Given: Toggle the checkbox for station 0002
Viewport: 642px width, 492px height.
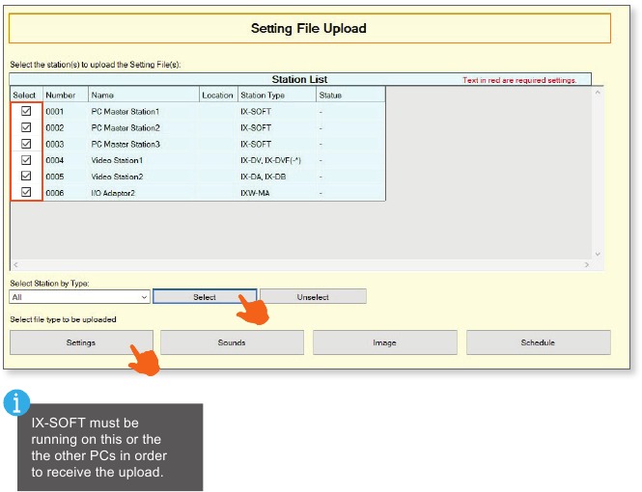Looking at the screenshot, I should [x=26, y=127].
